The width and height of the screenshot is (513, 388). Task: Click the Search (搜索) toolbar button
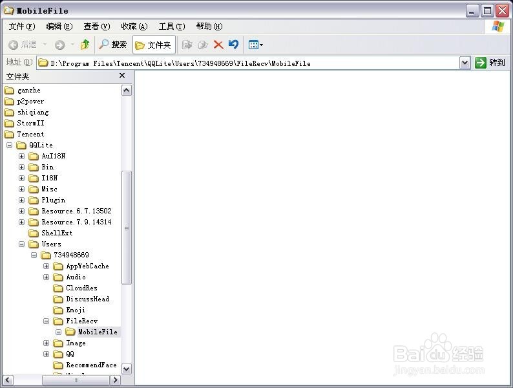pyautogui.click(x=112, y=45)
